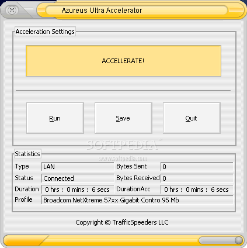
Task: Click the round knob at bottom right
Action: coord(238,240)
